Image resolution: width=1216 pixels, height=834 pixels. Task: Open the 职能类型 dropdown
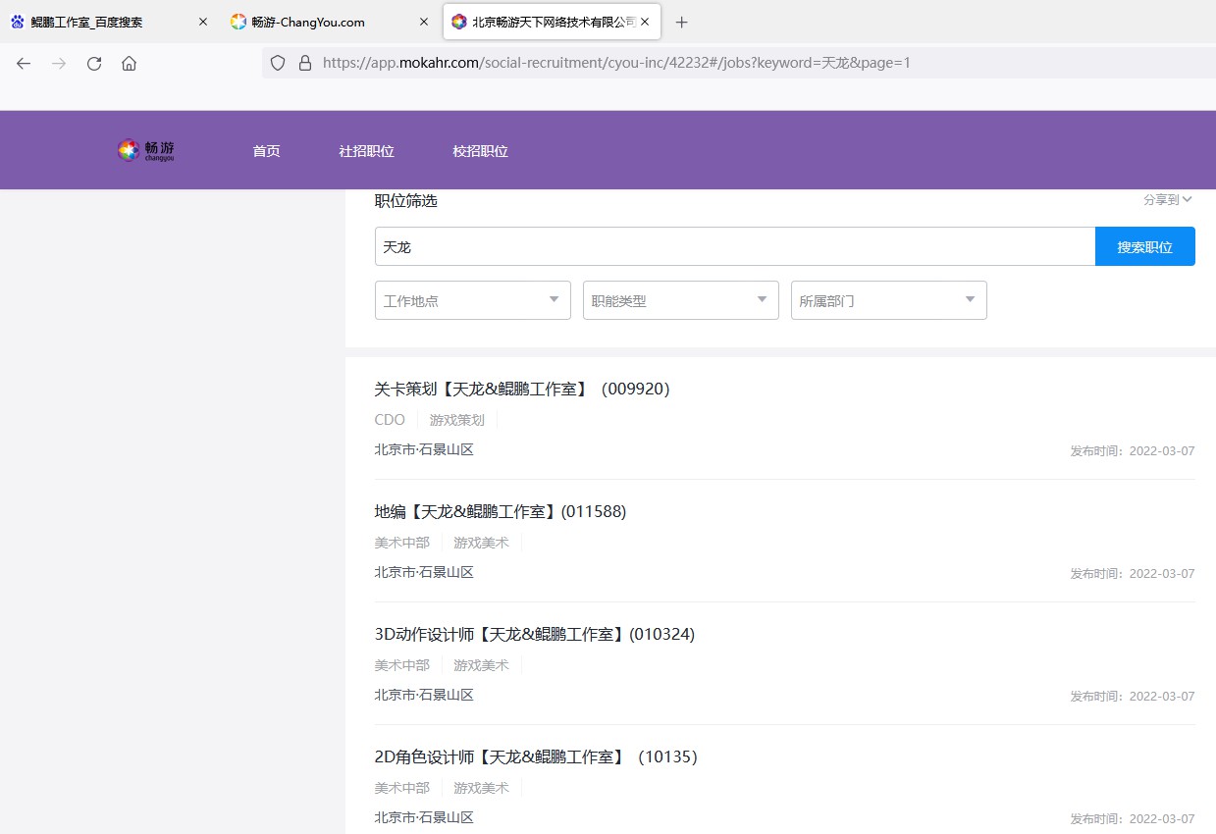[680, 300]
